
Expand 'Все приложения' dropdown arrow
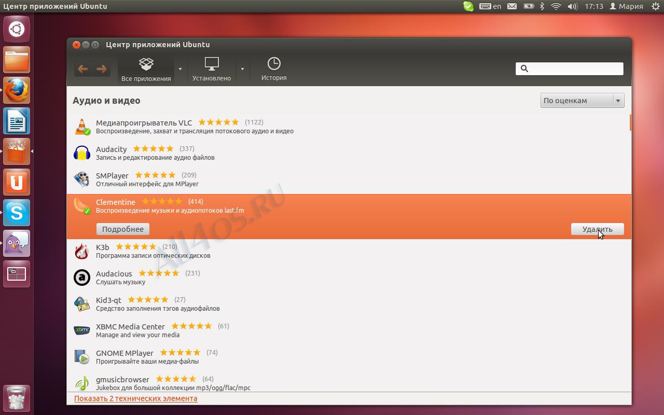pos(180,68)
